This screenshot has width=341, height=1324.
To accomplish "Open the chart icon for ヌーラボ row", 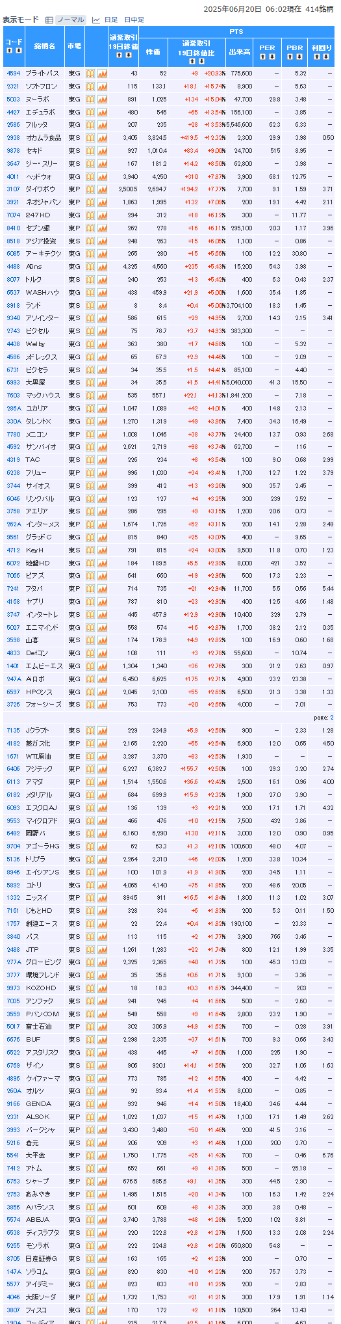I will point(102,99).
